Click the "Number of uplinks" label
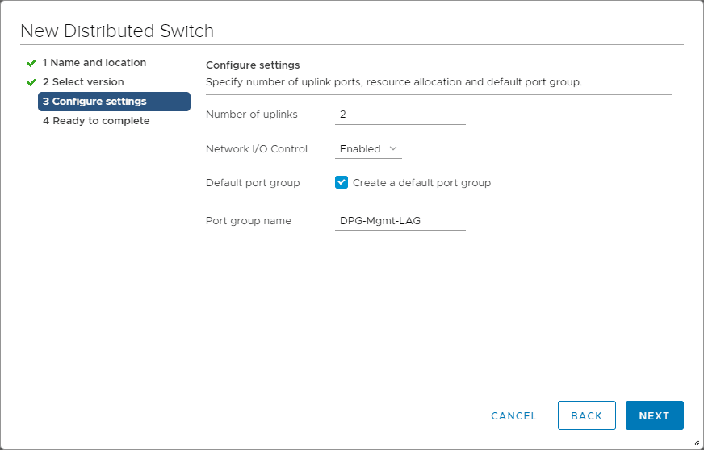 tap(252, 115)
